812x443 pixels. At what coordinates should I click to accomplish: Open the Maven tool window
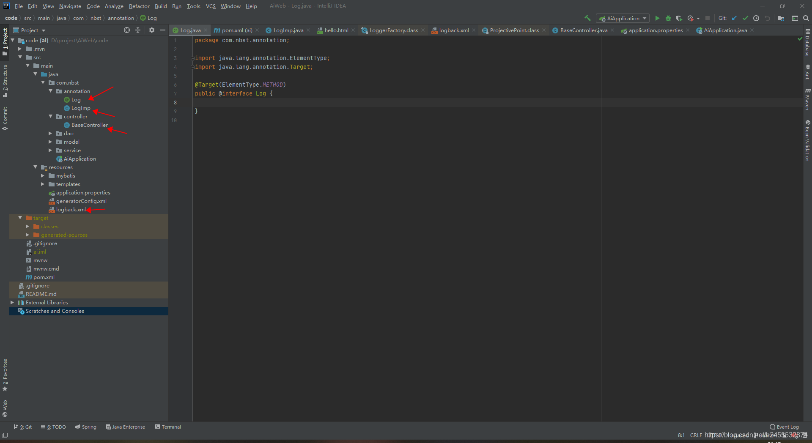807,99
